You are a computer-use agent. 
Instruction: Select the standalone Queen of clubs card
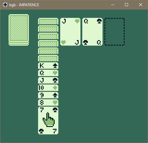click(x=92, y=32)
